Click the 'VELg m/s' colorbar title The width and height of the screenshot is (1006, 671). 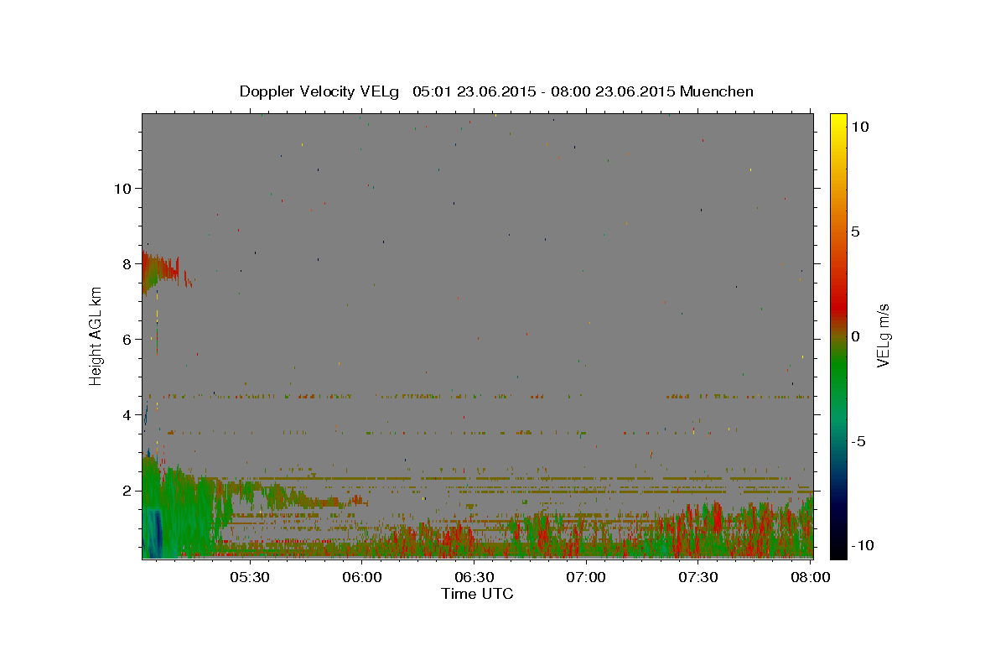point(884,335)
